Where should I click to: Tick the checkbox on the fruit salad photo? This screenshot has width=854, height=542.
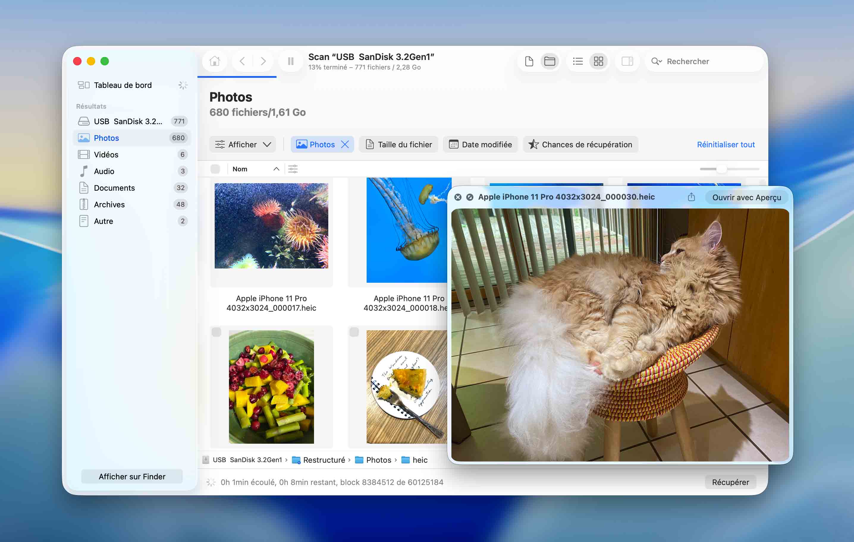pyautogui.click(x=216, y=332)
